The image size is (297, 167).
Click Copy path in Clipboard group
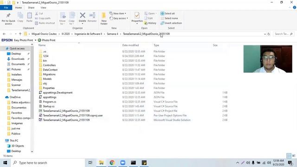tap(43, 19)
